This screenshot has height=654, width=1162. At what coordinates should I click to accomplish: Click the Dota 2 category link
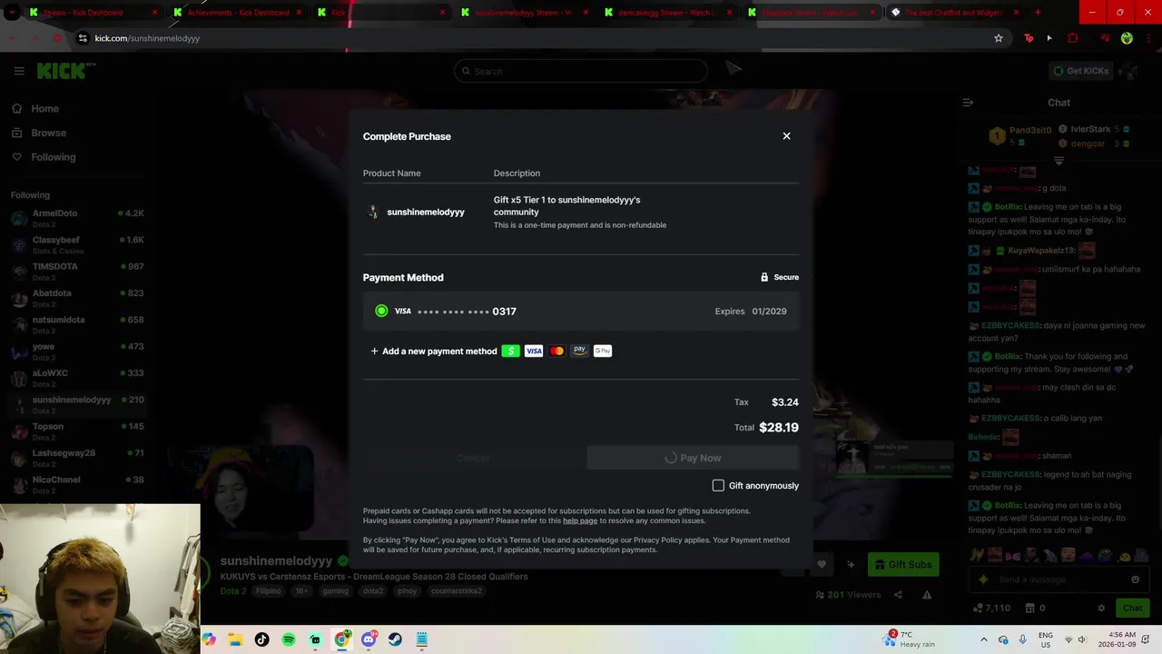click(233, 590)
